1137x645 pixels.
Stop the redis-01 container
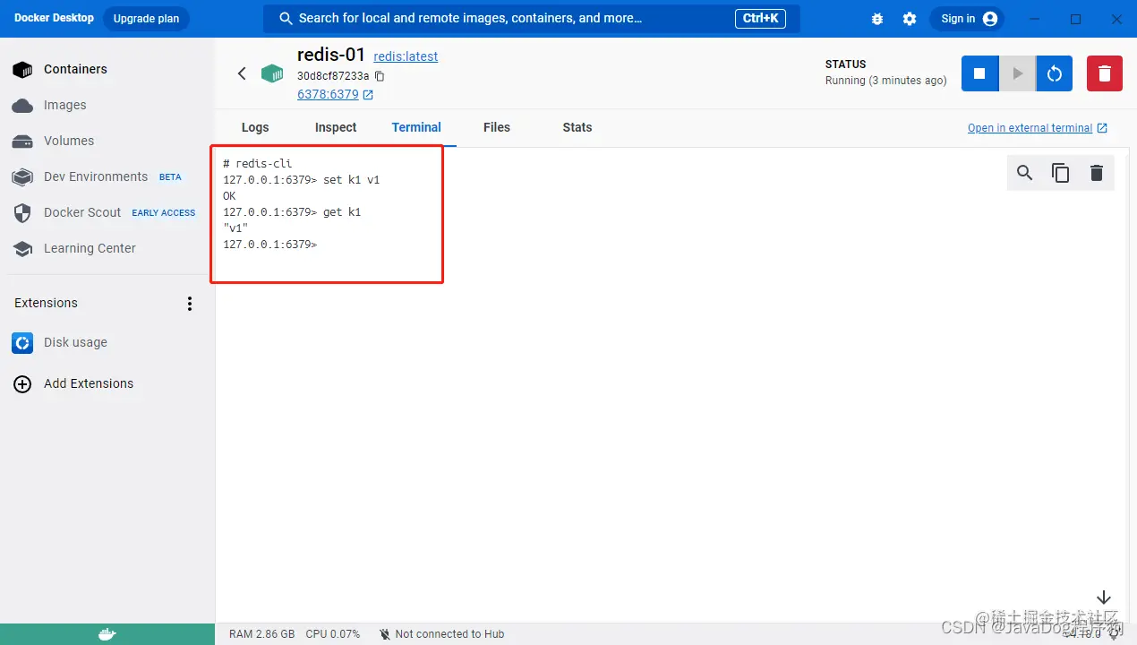[979, 73]
